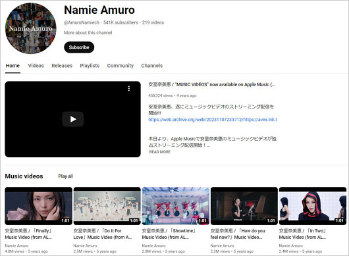Open the featured video three-dot menu
Screen dimensions: 349x256
(129, 89)
